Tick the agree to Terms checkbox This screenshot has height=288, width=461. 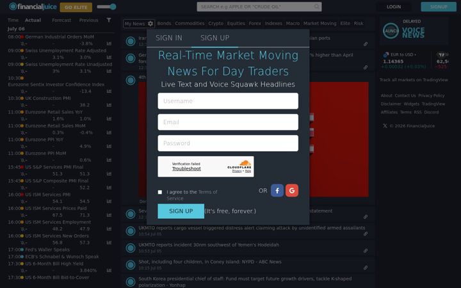(160, 192)
